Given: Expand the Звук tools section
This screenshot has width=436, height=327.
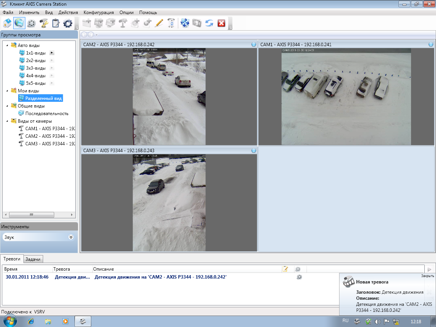Looking at the screenshot, I should [x=70, y=237].
